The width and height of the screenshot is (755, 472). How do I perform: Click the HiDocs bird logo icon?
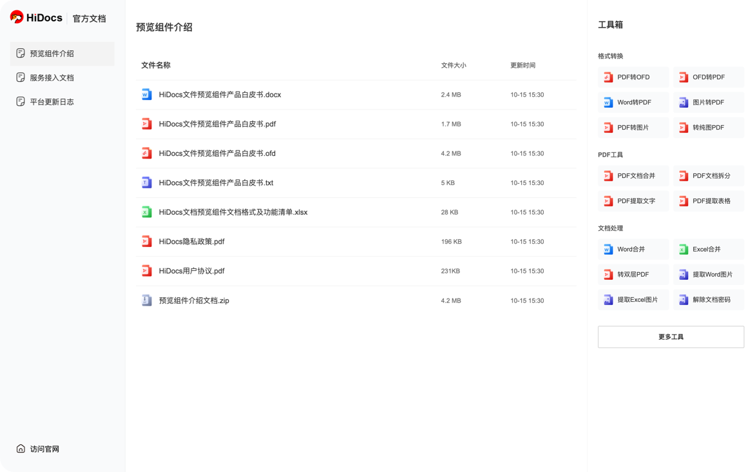pos(17,17)
